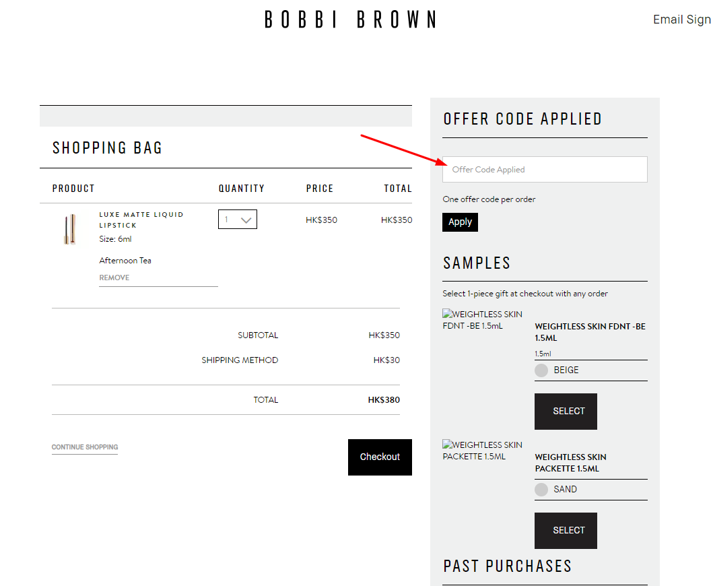
Task: Click the Weightless Skin FDNT sample image
Action: click(x=483, y=320)
